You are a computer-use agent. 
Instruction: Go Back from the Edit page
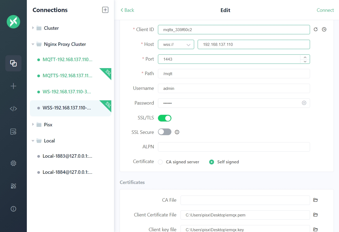coord(127,10)
